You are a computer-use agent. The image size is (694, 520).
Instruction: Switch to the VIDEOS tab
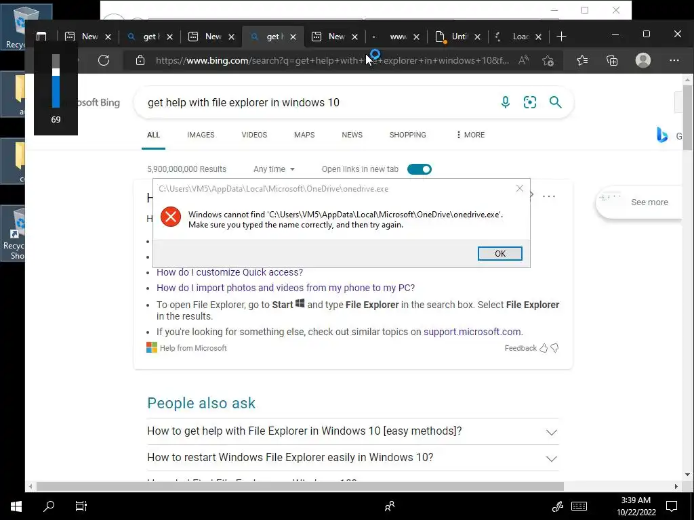(x=255, y=135)
